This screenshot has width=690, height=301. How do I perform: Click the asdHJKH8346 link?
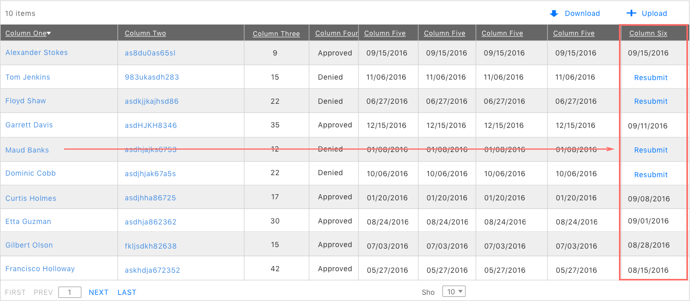point(151,125)
